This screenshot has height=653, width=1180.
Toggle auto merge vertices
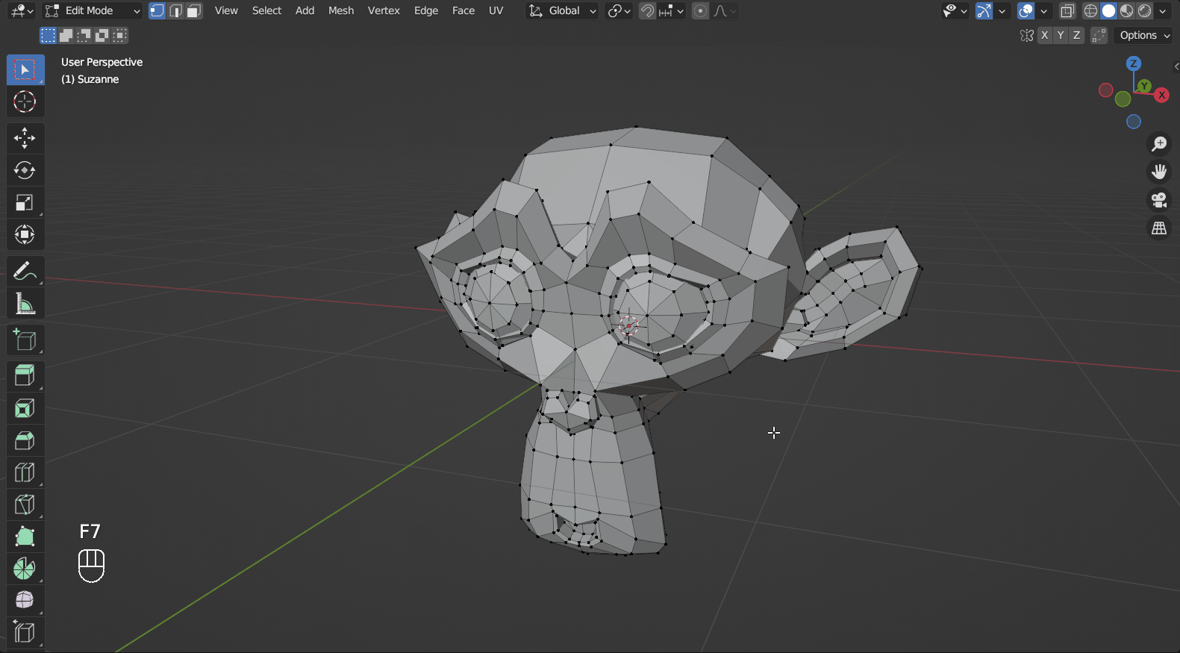coord(1099,35)
